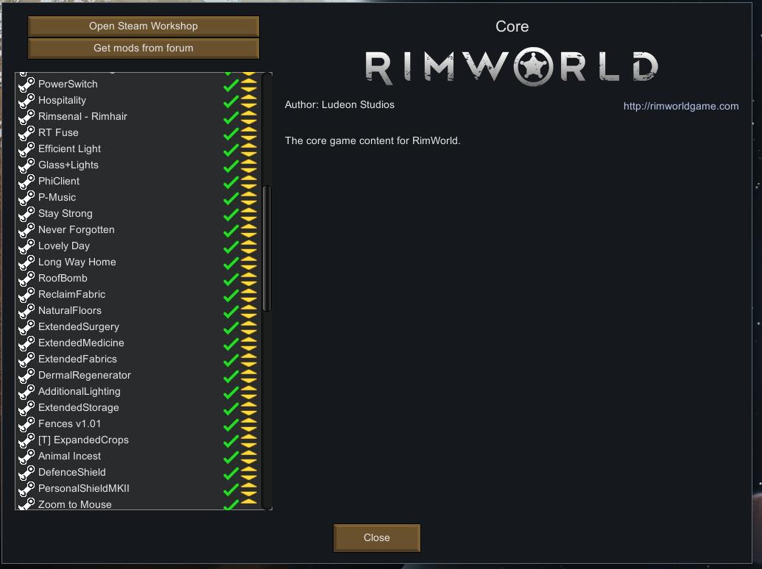The height and width of the screenshot is (569, 762).
Task: Select the [T] ExpandedCrops mod name
Action: click(84, 440)
